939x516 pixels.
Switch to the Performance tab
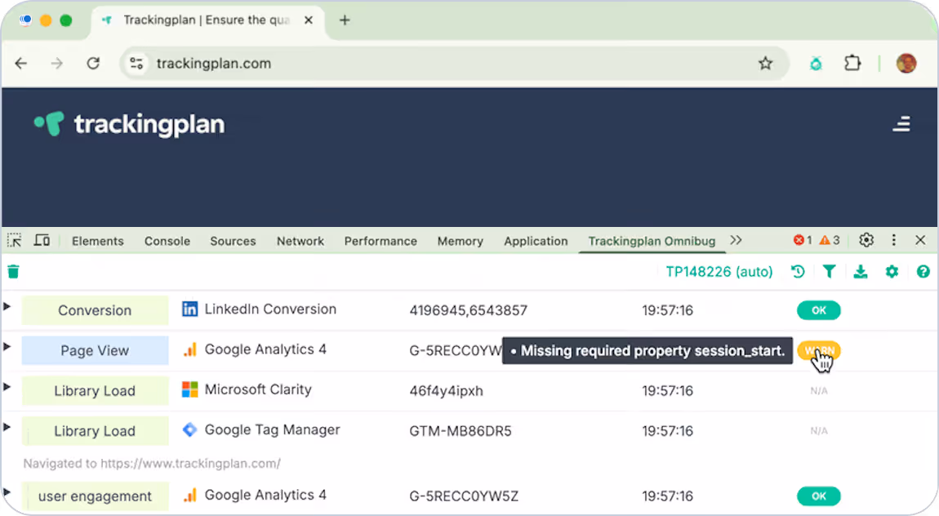point(380,241)
